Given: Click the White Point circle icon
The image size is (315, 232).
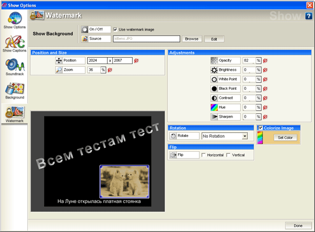Looking at the screenshot, I should (x=214, y=79).
